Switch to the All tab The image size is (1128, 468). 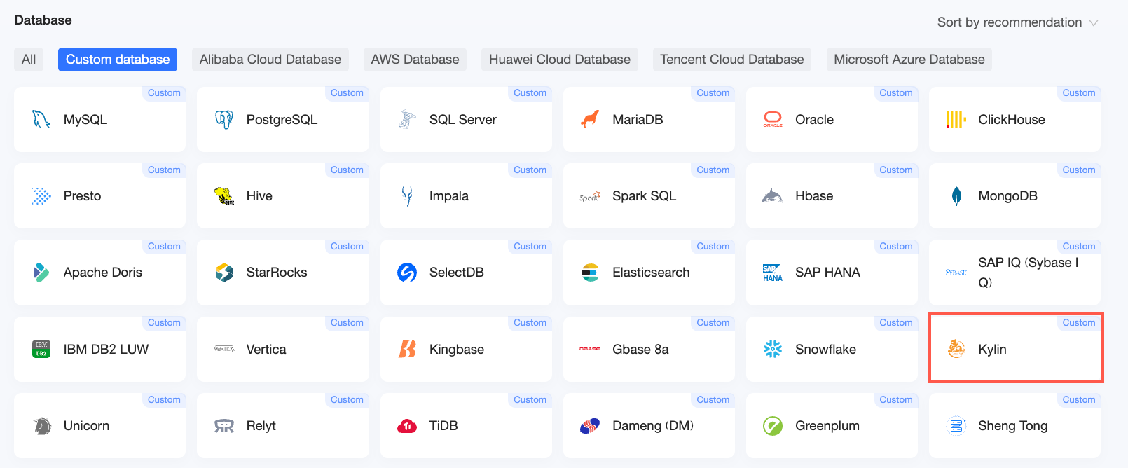[29, 60]
